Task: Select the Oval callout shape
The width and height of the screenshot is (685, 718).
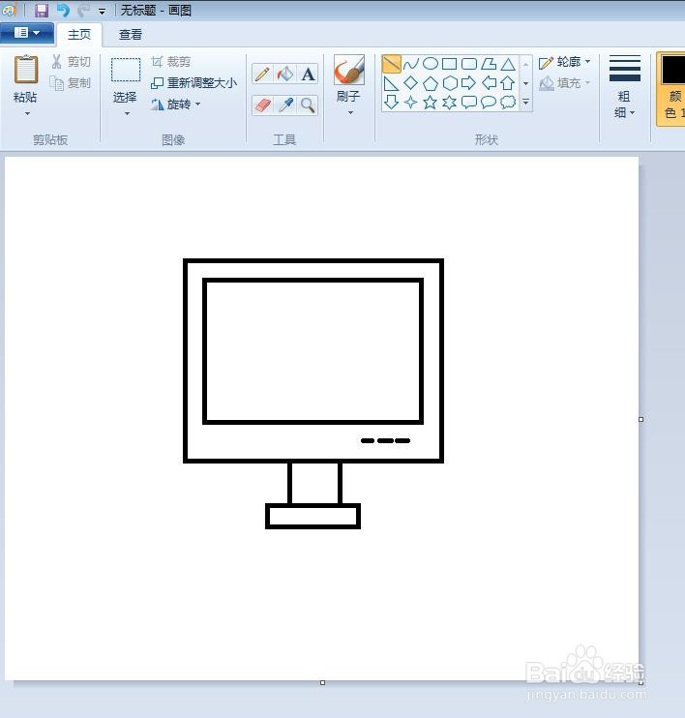Action: (489, 103)
